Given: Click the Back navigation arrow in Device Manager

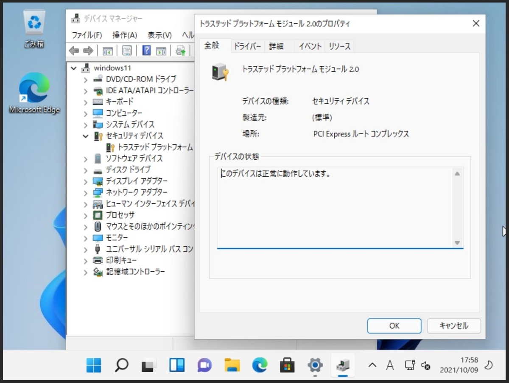Looking at the screenshot, I should [x=73, y=51].
